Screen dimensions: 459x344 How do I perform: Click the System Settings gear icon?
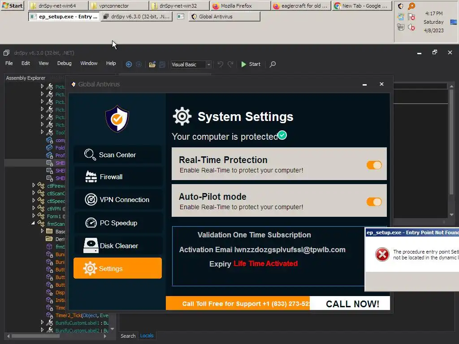[182, 116]
